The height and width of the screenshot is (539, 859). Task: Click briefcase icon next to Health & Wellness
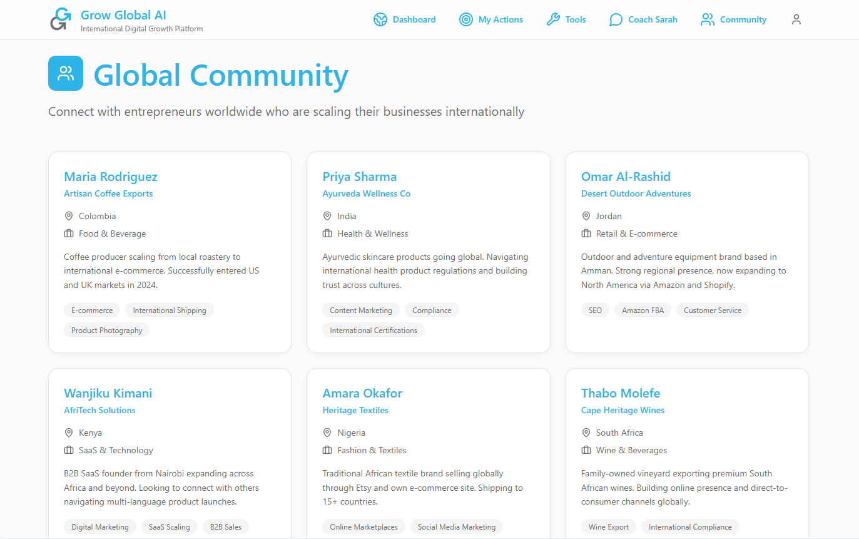327,234
